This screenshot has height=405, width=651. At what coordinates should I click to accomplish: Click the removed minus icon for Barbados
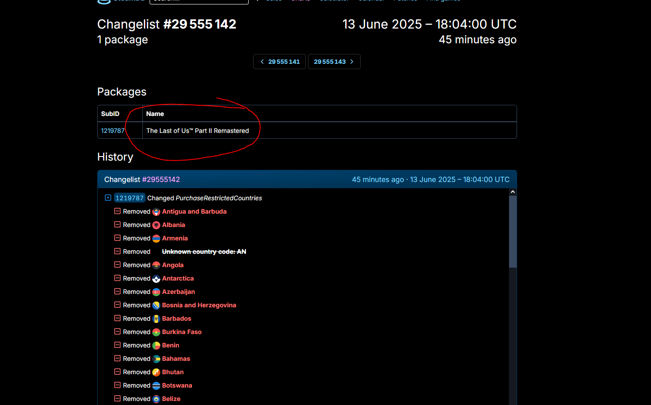[117, 318]
